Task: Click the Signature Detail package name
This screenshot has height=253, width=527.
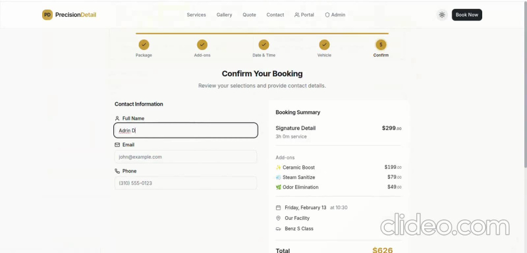Action: (x=296, y=128)
